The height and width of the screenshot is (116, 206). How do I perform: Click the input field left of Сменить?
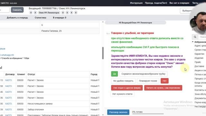pos(5,10)
